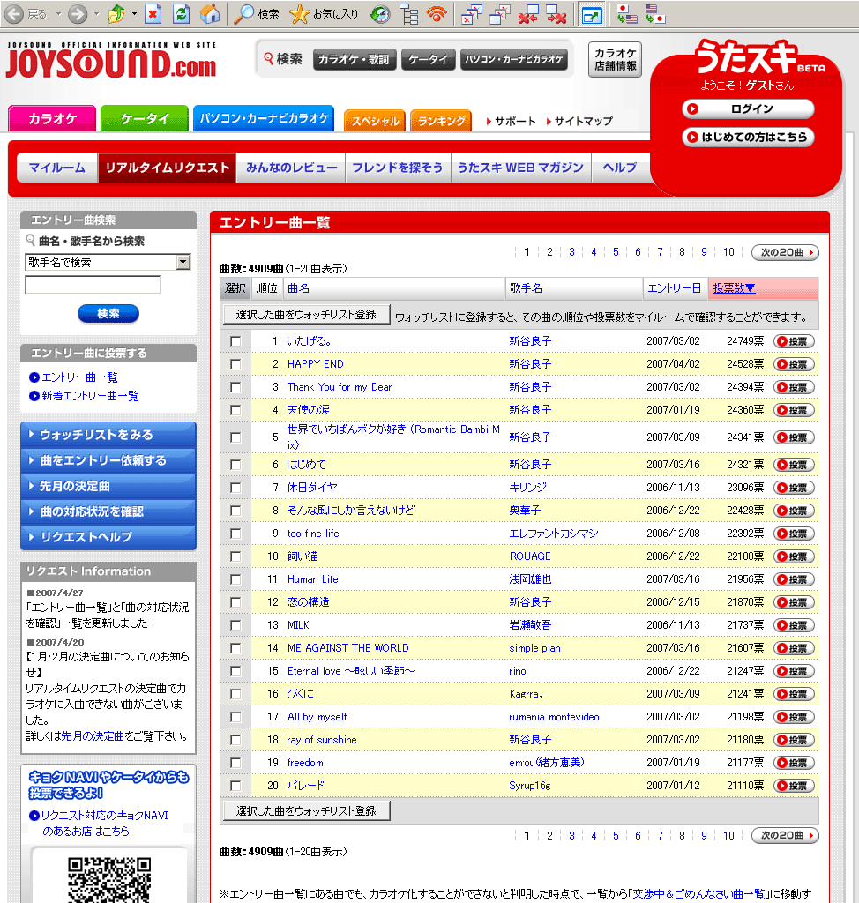859x903 pixels.
Task: Click the first duplicate-windows toolbar icon
Action: pos(471,14)
